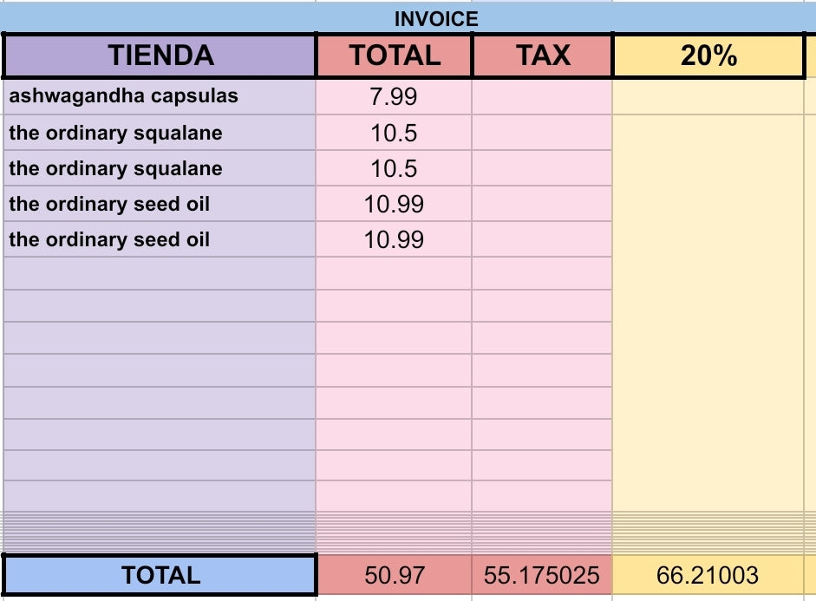Viewport: 816px width, 601px height.
Task: Select the 50.97 sum cell
Action: click(x=395, y=575)
